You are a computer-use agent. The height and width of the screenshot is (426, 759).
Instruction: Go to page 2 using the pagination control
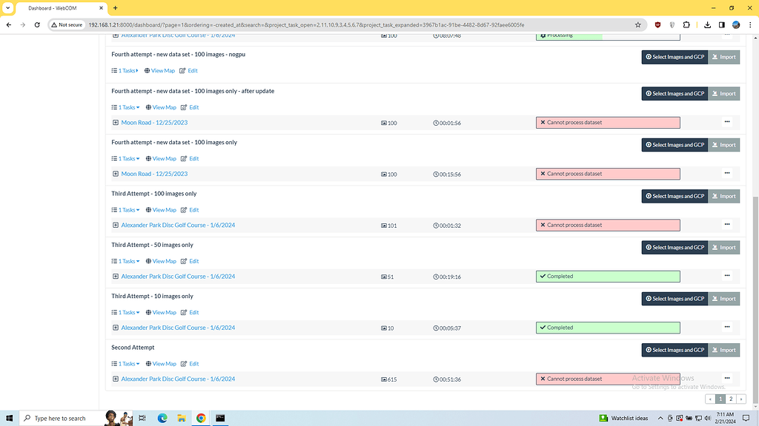[x=730, y=399]
